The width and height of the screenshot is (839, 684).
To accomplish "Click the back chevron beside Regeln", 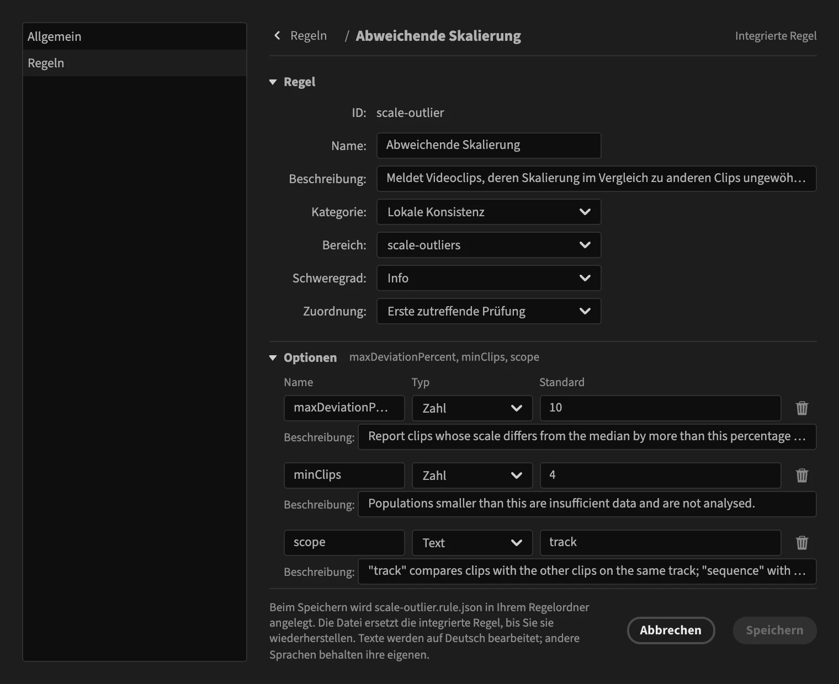I will 277,36.
